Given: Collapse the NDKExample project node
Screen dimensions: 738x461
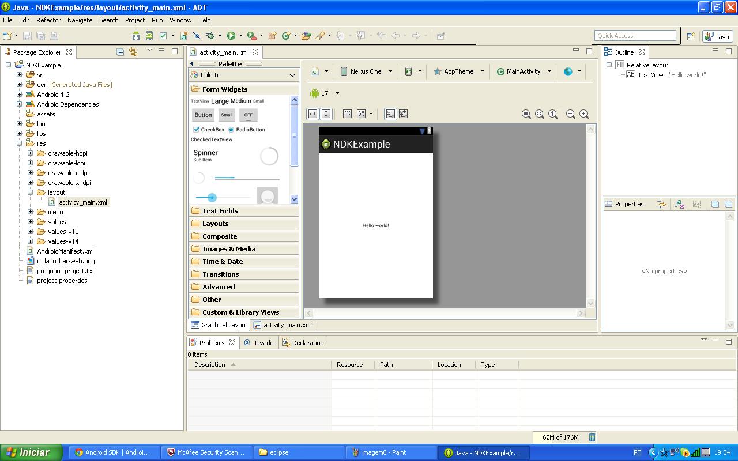Looking at the screenshot, I should (x=8, y=65).
